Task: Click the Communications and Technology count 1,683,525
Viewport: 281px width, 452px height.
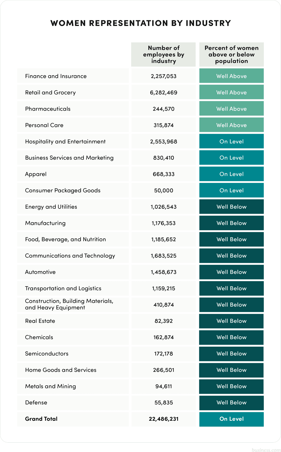Action: [x=163, y=256]
